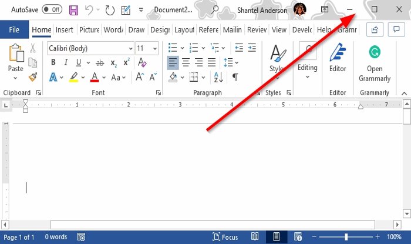
Task: Toggle the AutoSave switch
Action: click(52, 10)
